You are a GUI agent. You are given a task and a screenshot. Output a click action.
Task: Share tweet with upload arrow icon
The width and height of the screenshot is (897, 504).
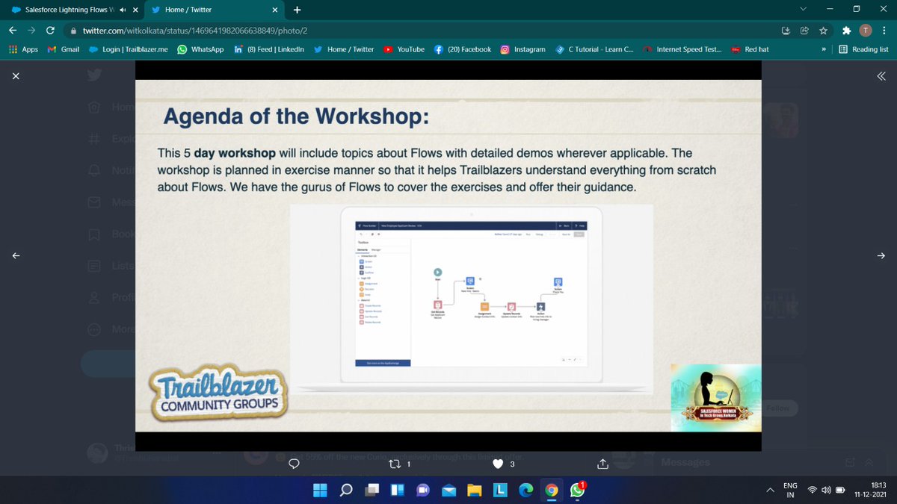tap(602, 464)
